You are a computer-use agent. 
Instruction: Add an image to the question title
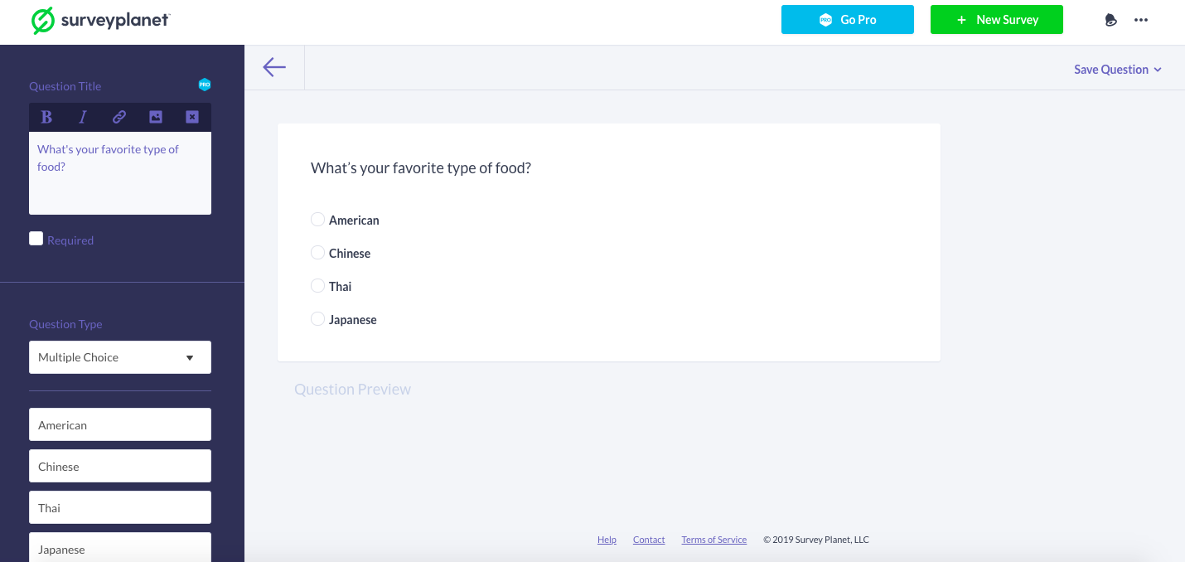pos(156,117)
